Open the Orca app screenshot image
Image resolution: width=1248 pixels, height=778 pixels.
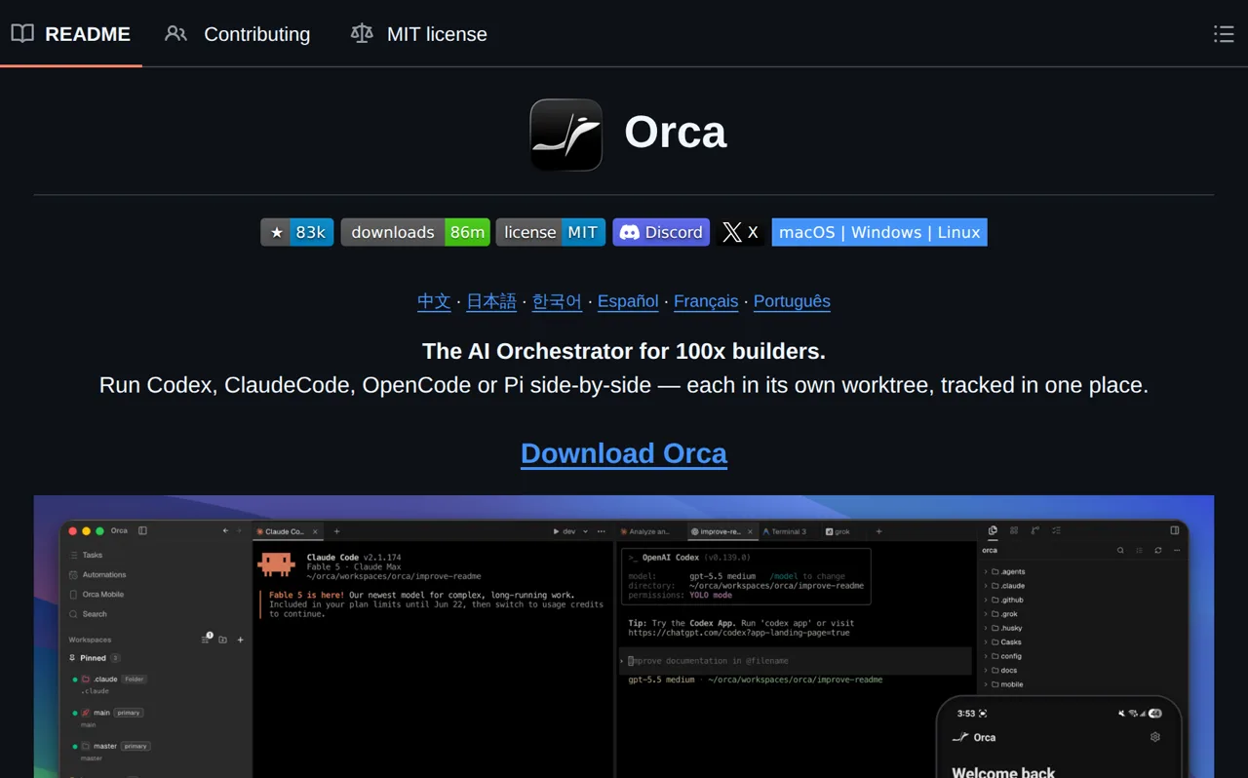tap(624, 637)
